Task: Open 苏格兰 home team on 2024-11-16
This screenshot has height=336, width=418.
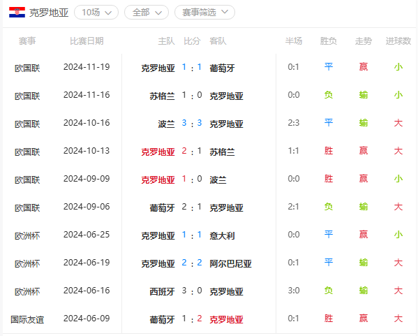Action: (x=162, y=96)
